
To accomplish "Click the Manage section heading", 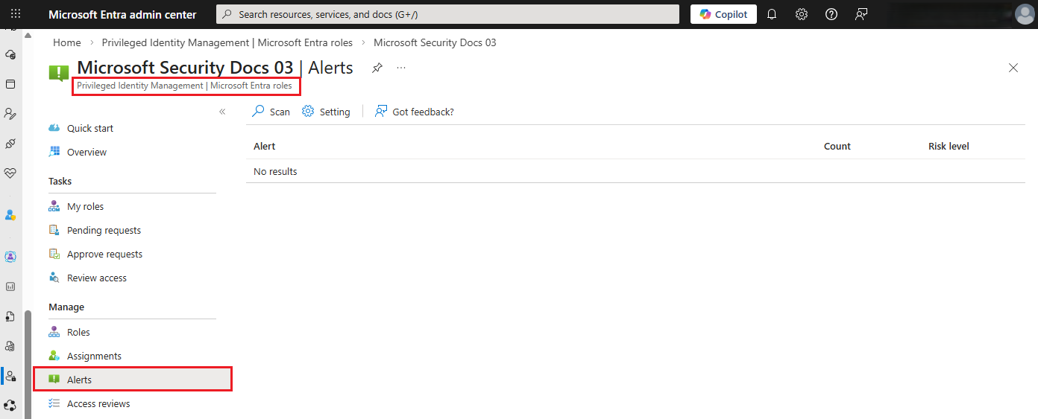I will coord(66,307).
